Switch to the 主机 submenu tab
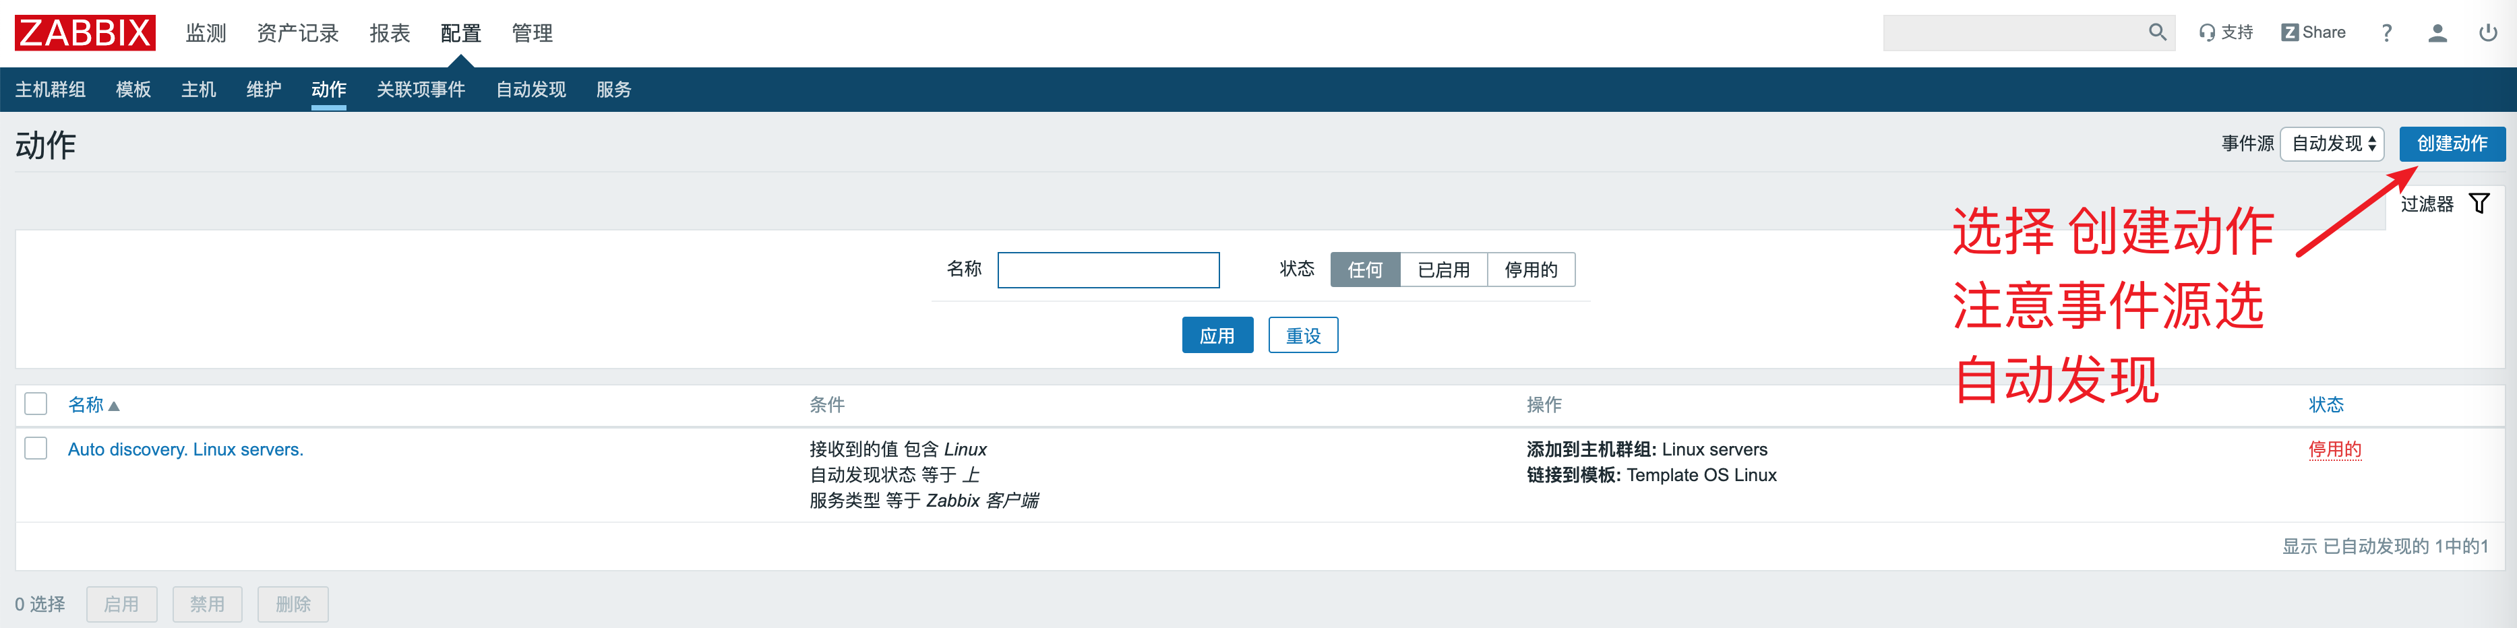This screenshot has height=628, width=2517. tap(198, 90)
